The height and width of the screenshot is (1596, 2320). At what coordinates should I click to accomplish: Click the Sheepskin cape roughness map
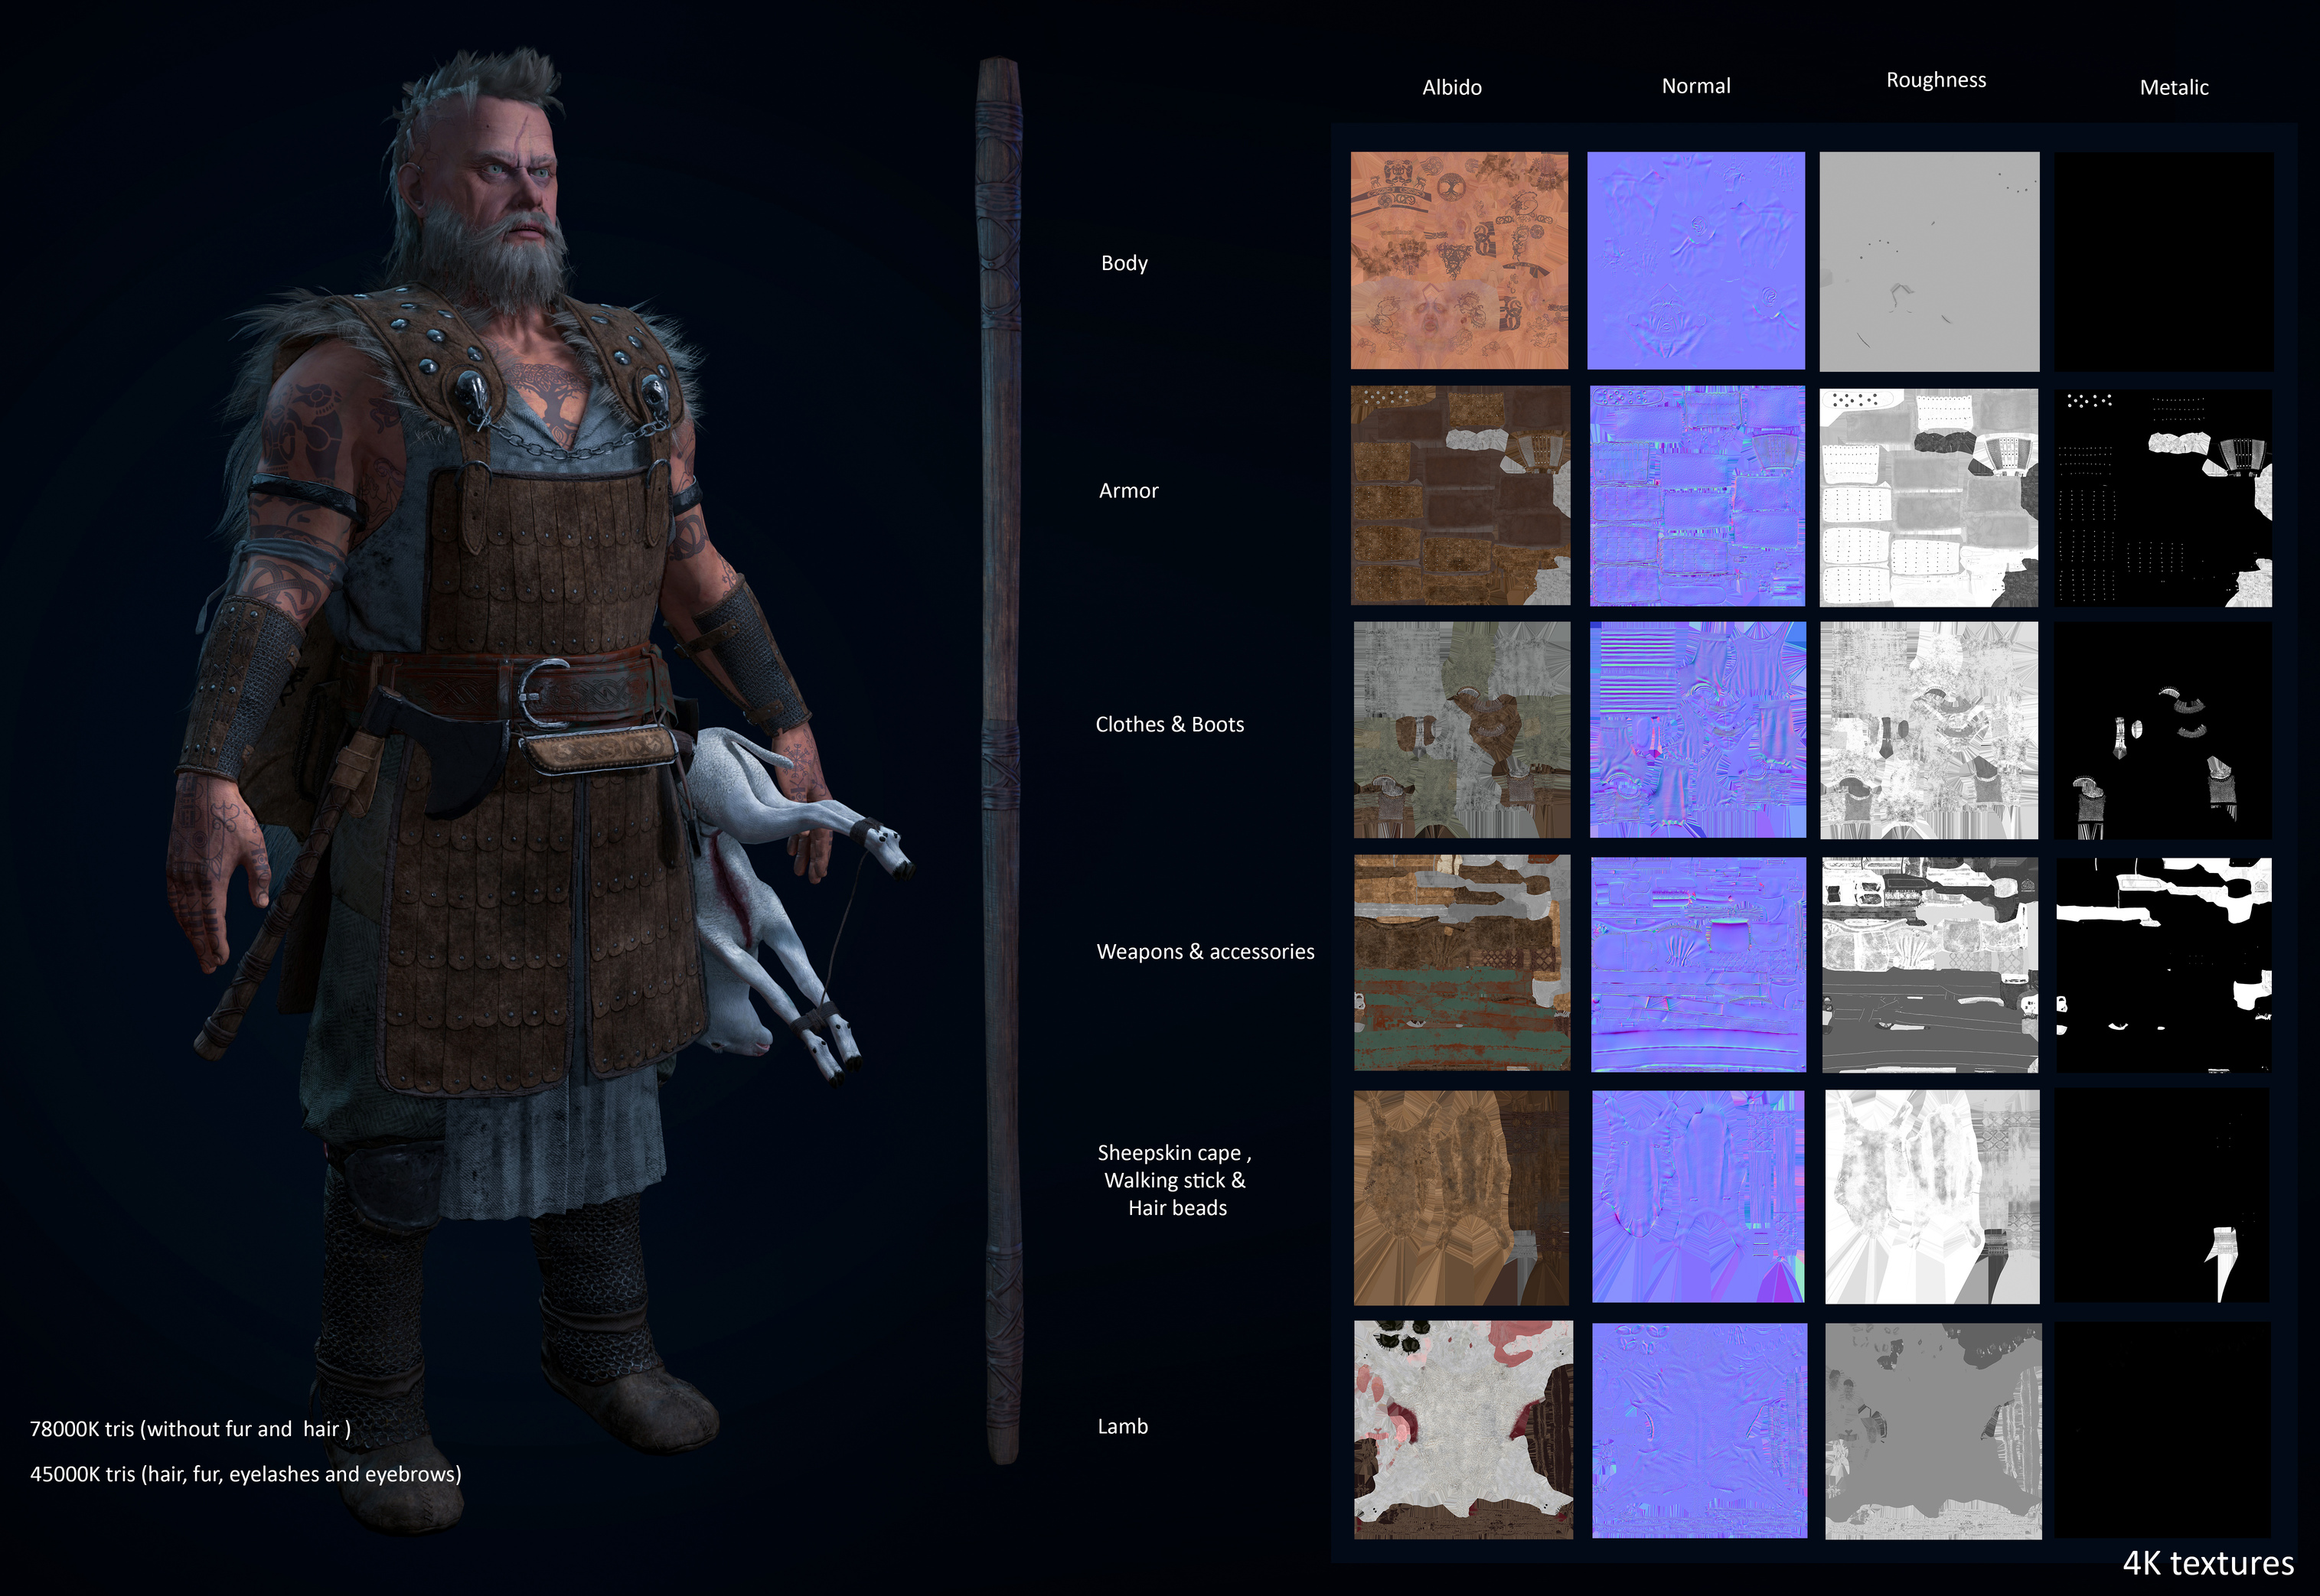(1933, 1197)
